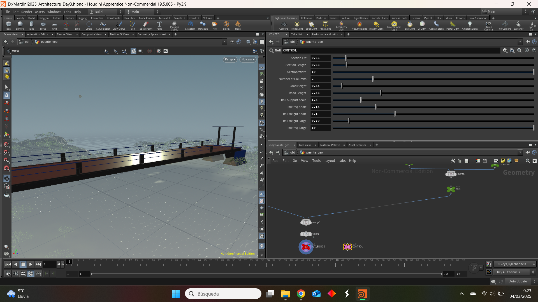Select the CONTROL null node icon
This screenshot has height=302, width=538.
click(x=347, y=247)
